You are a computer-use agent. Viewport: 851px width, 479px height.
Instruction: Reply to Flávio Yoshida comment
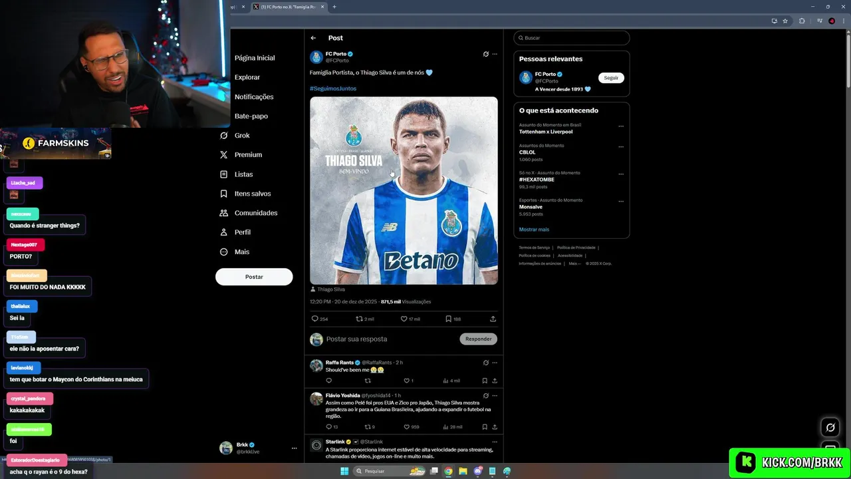click(x=328, y=427)
